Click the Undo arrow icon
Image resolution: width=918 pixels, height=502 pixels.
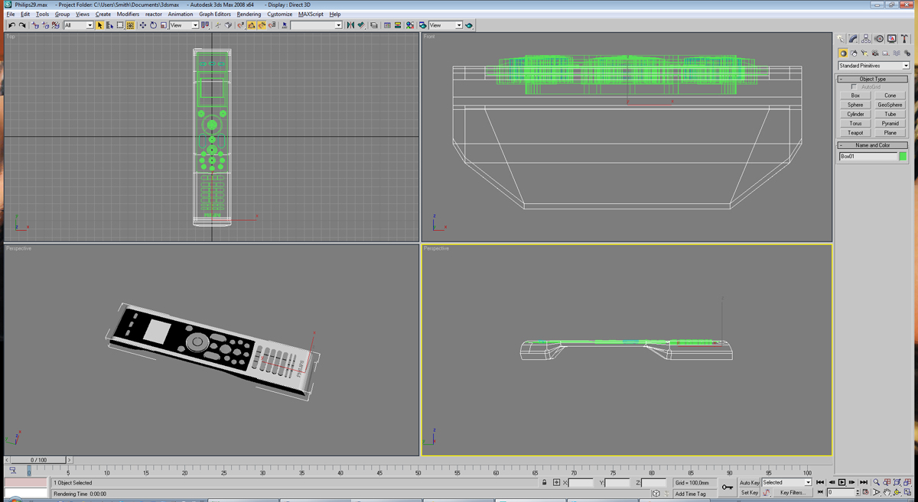pos(11,25)
